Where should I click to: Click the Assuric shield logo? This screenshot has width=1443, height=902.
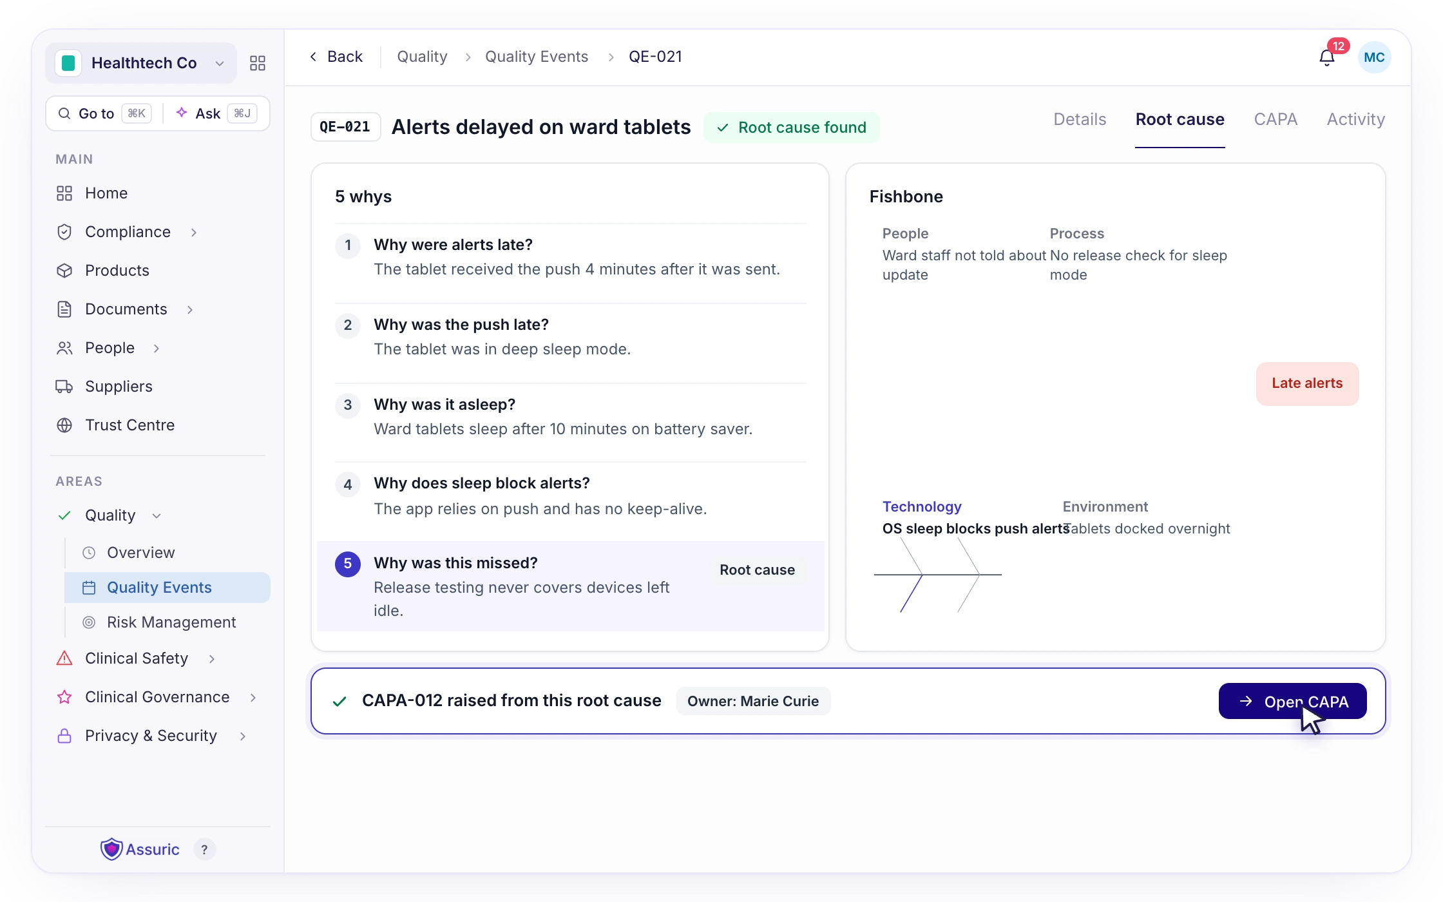click(x=111, y=849)
